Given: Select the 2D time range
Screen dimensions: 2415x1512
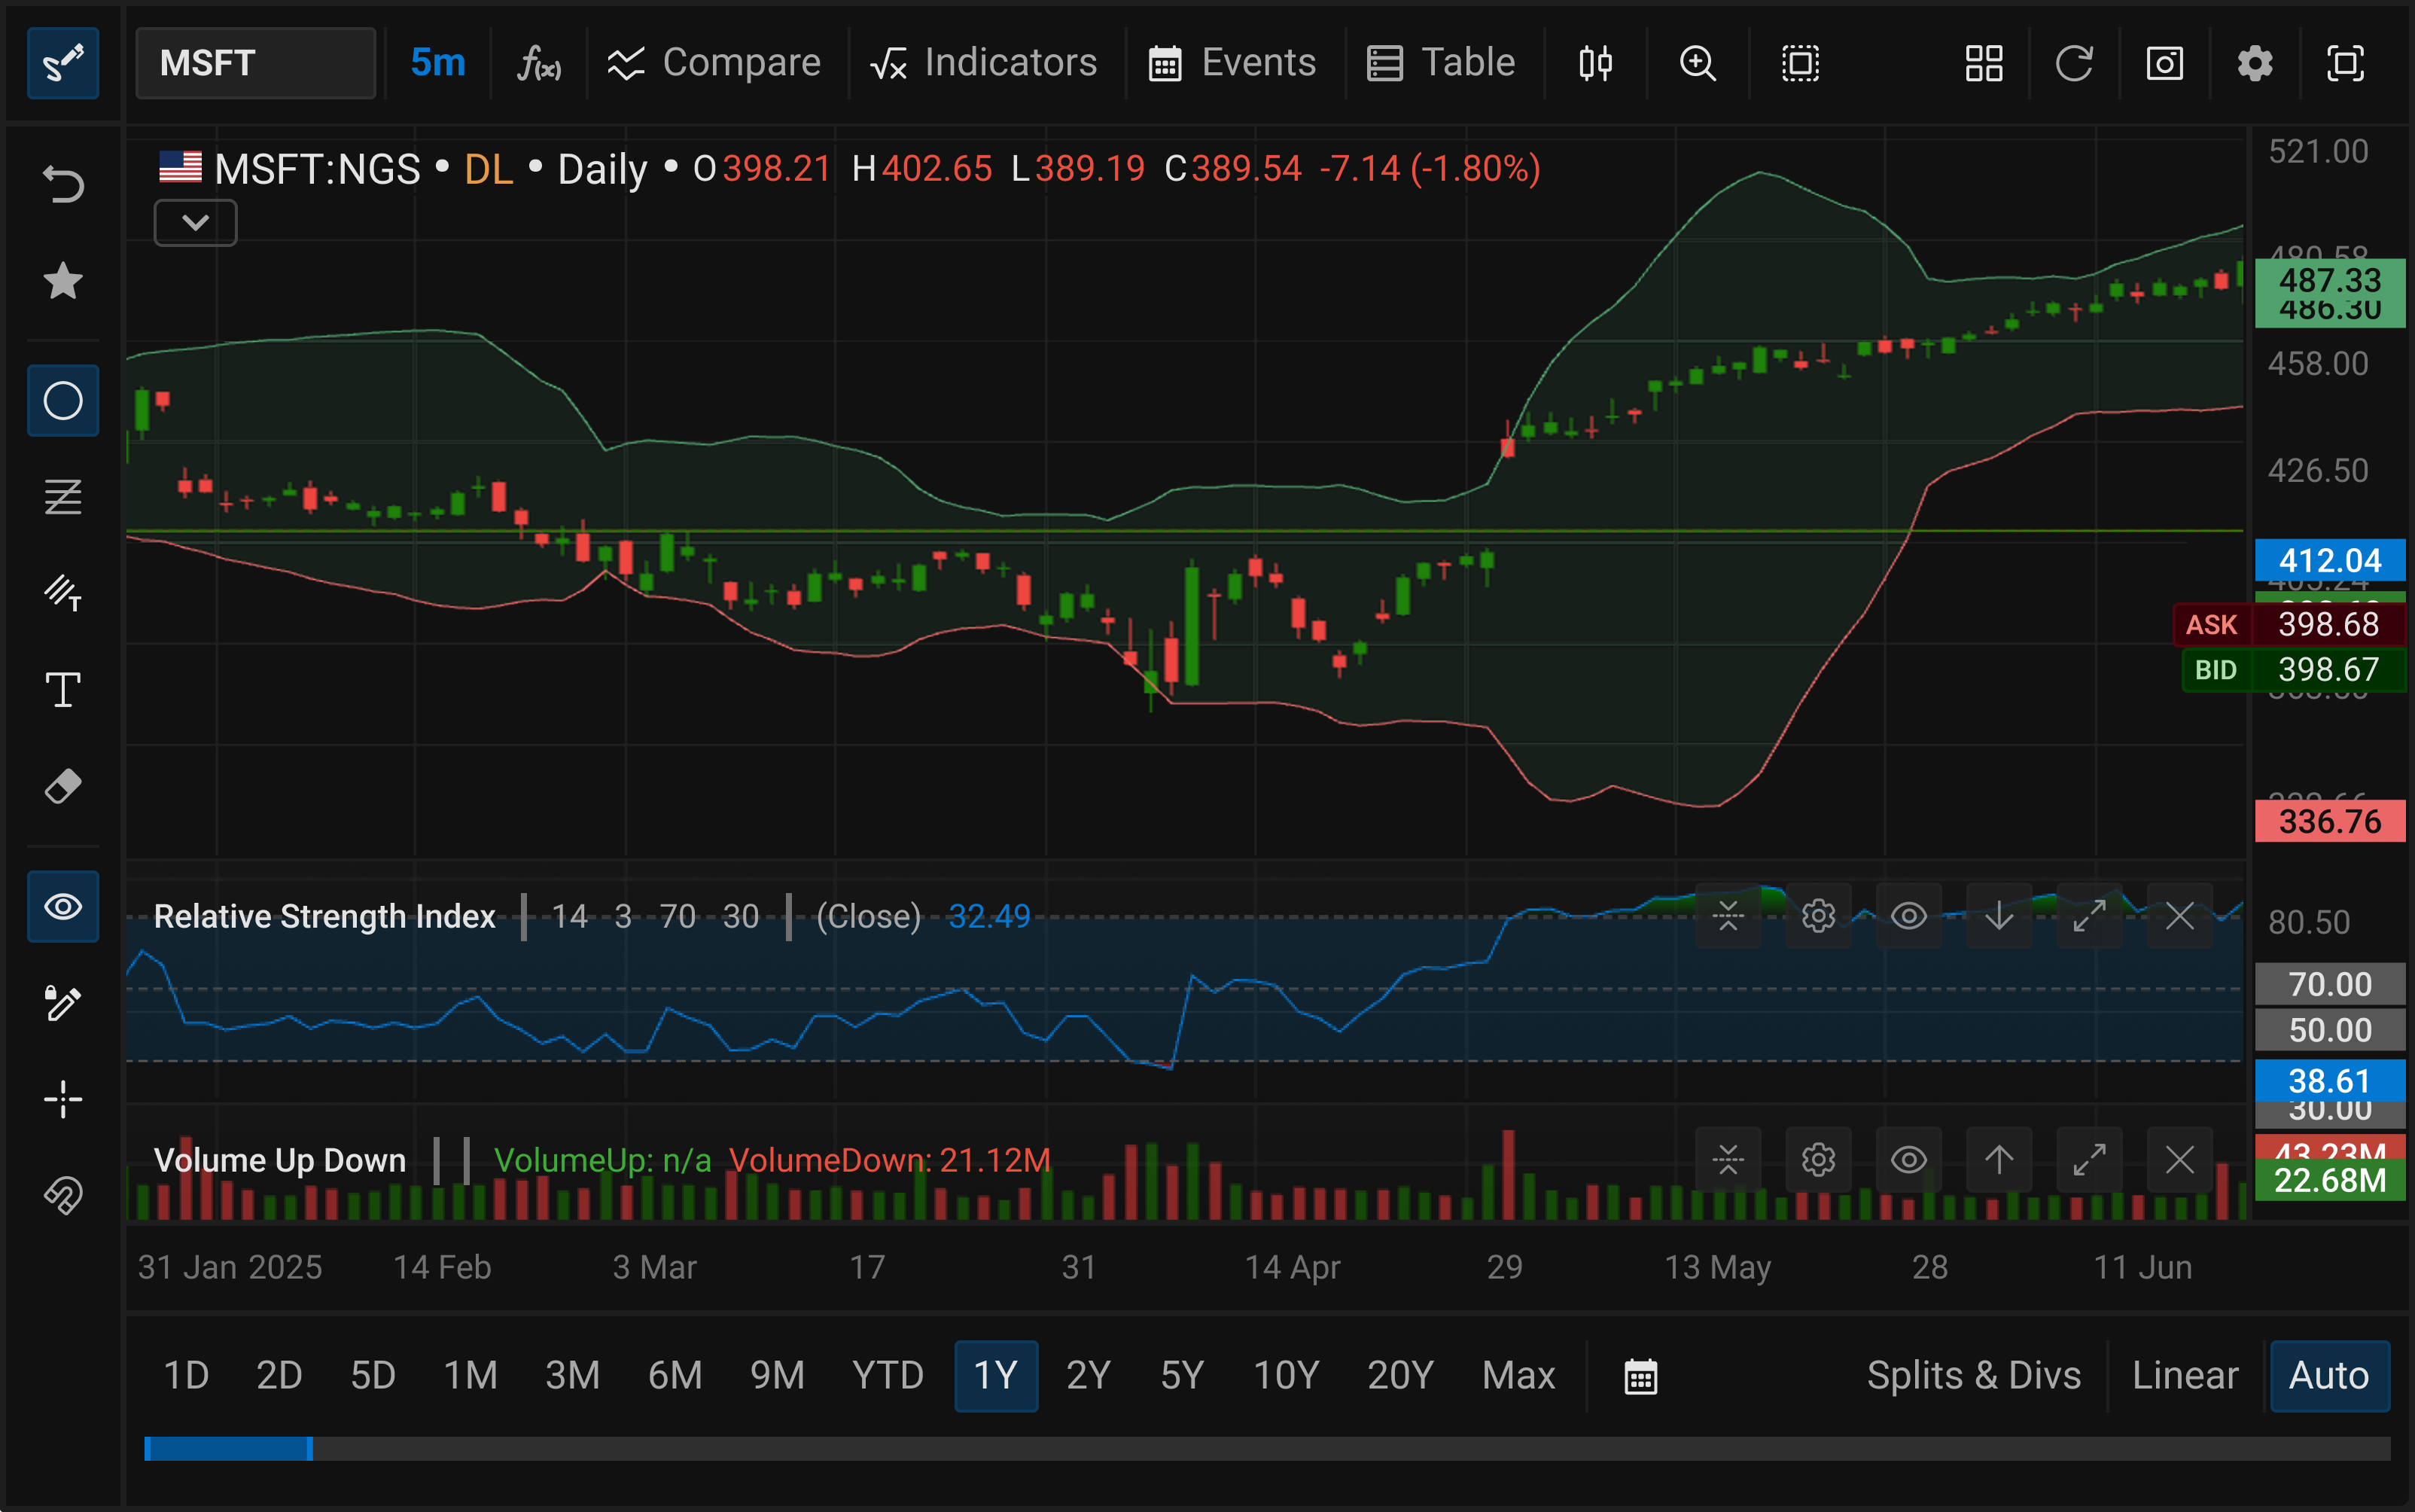Looking at the screenshot, I should click(279, 1376).
